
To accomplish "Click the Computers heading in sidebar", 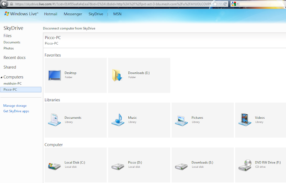I will (x=13, y=77).
